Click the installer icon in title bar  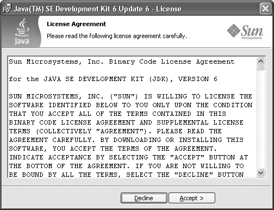(7, 9)
